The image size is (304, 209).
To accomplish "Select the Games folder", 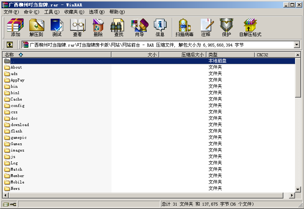I will click(x=17, y=144).
